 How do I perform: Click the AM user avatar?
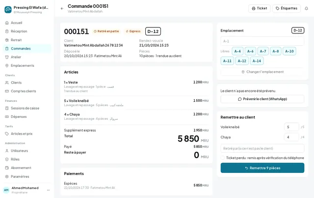coord(6,190)
